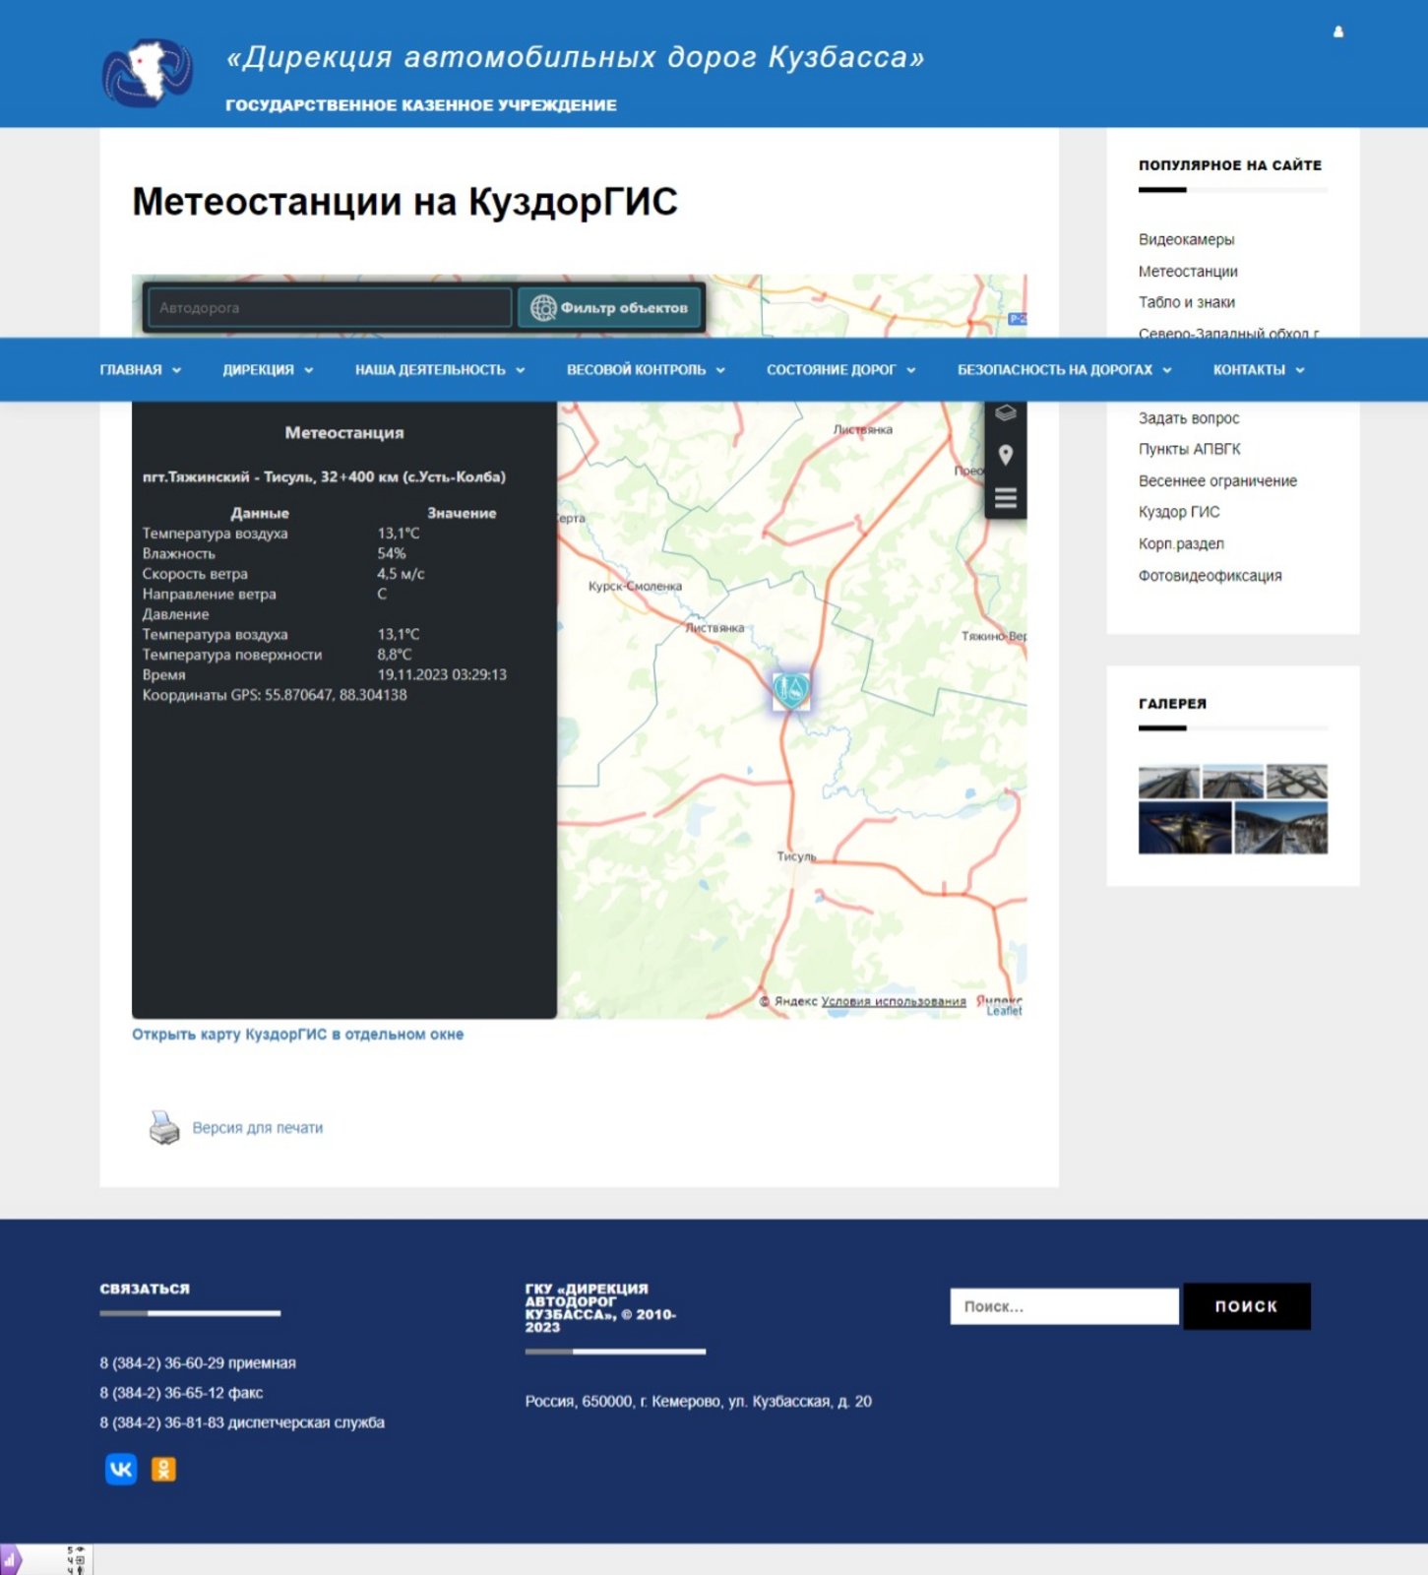Click the Фильтр объектов button

pyautogui.click(x=609, y=308)
